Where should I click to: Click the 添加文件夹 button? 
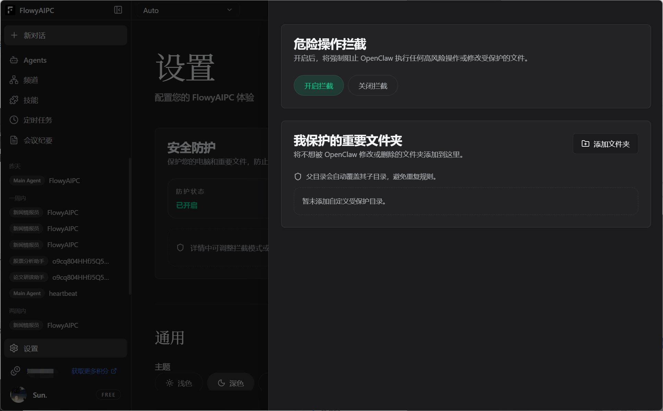605,144
